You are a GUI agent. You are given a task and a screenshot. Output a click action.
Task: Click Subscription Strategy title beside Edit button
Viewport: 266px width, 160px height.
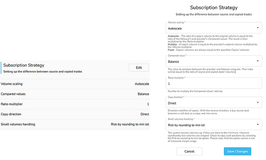(24, 65)
